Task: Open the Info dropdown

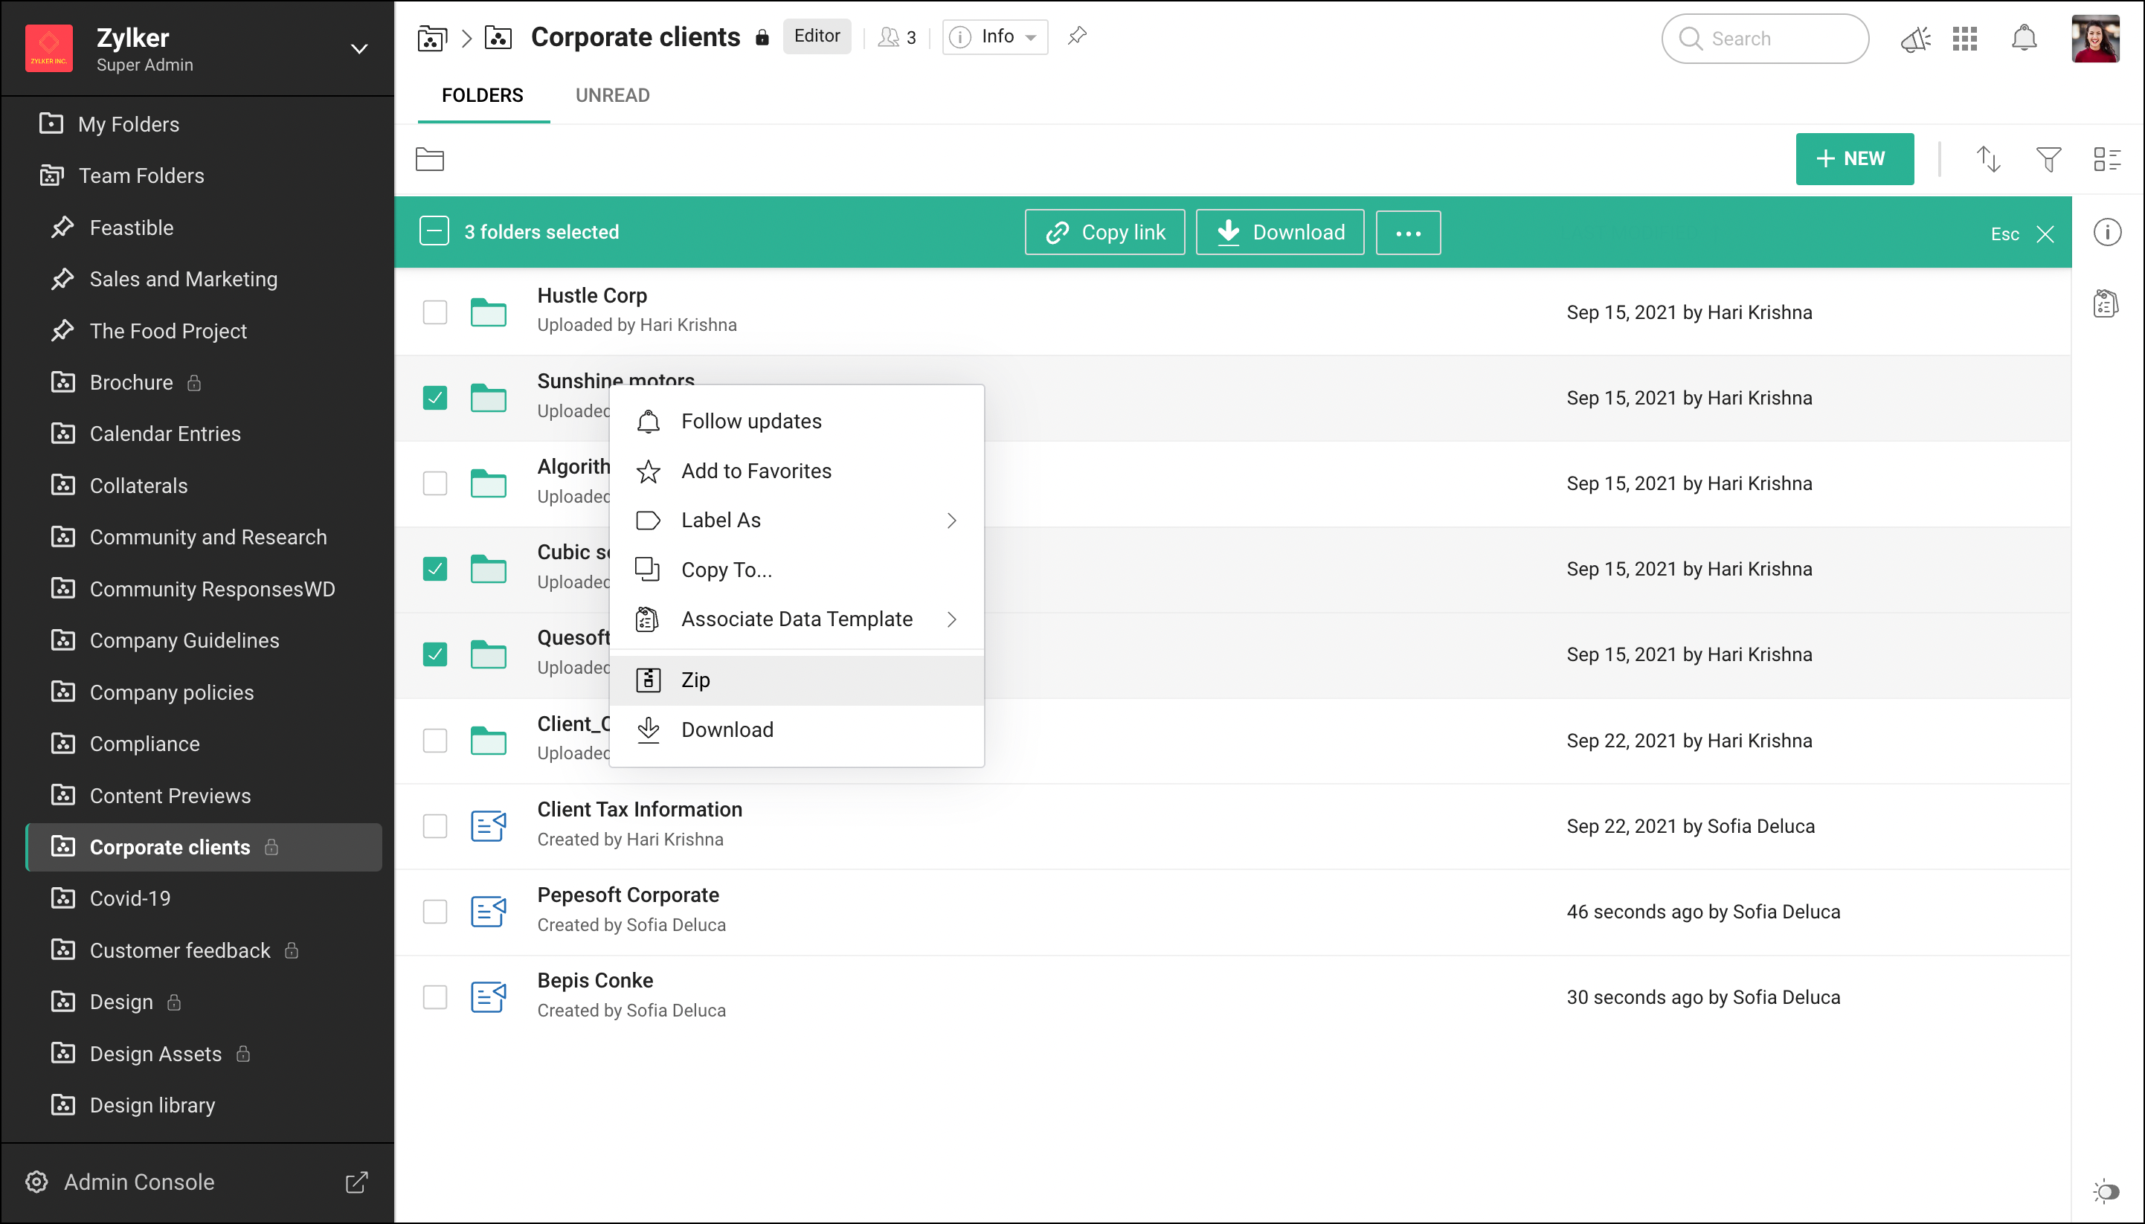Action: [x=996, y=37]
